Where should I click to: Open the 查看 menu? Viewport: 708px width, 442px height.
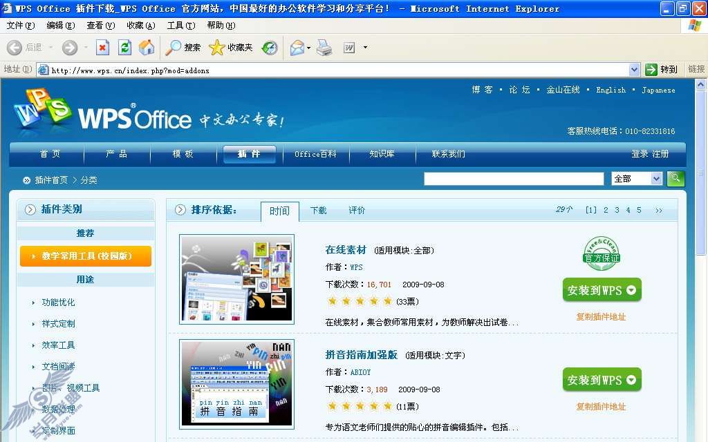[101, 26]
